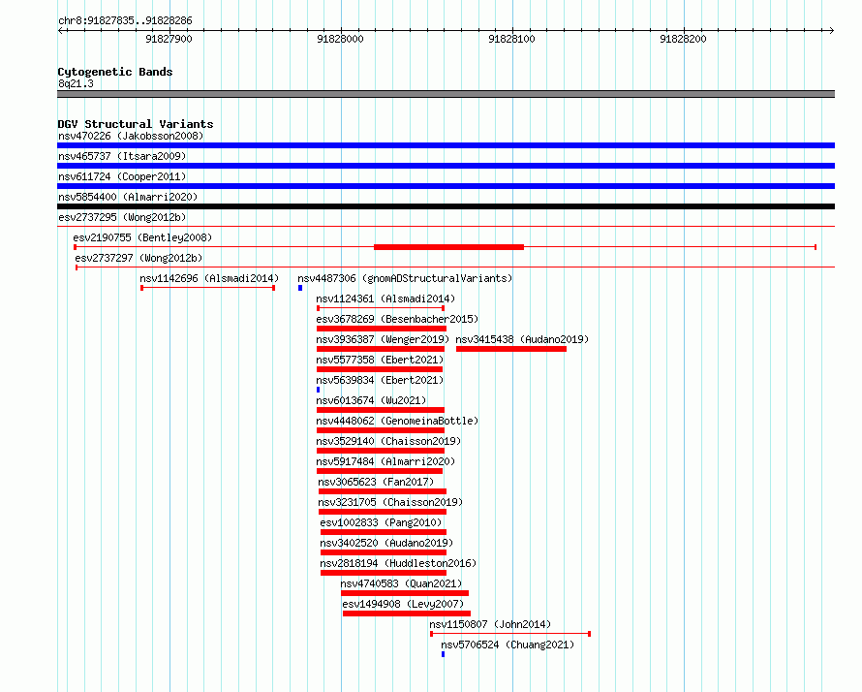The height and width of the screenshot is (692, 862).
Task: Click the 91828100 ruler position
Action: [x=511, y=39]
